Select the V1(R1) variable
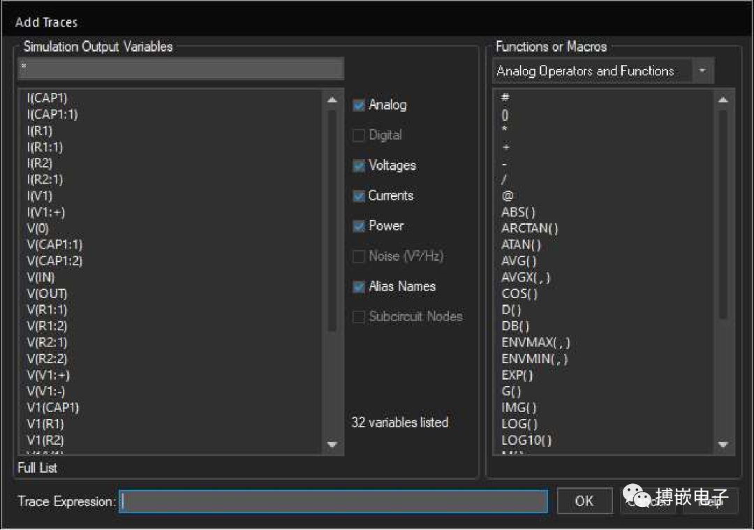The height and width of the screenshot is (530, 754). pyautogui.click(x=45, y=424)
